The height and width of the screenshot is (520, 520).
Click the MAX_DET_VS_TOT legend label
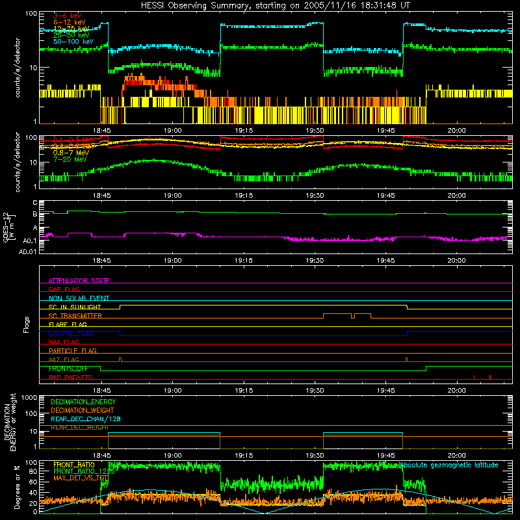point(81,478)
